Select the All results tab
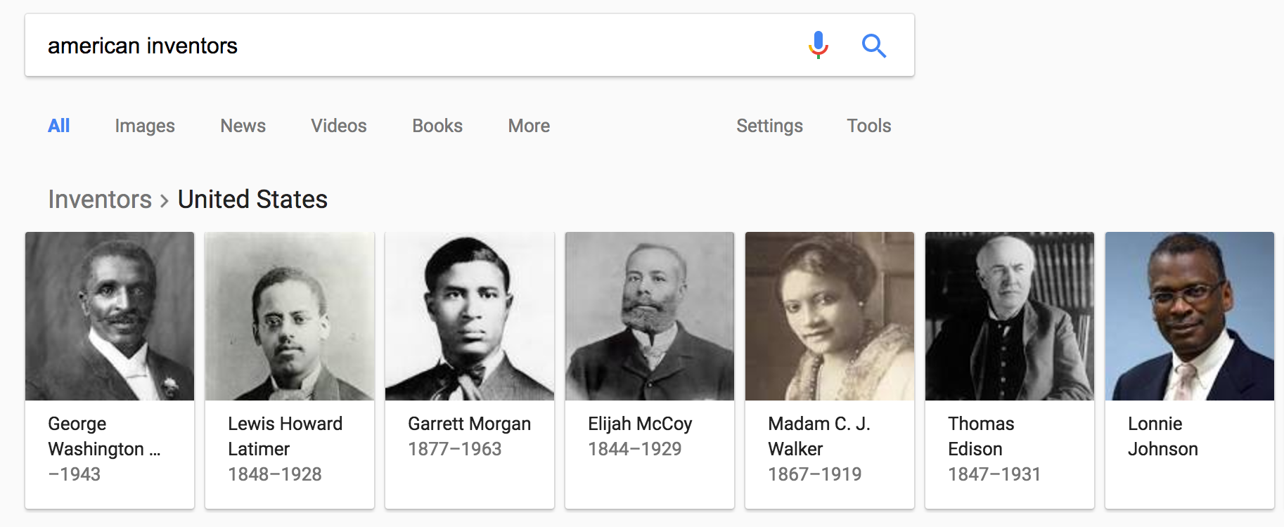The width and height of the screenshot is (1284, 527). tap(59, 126)
